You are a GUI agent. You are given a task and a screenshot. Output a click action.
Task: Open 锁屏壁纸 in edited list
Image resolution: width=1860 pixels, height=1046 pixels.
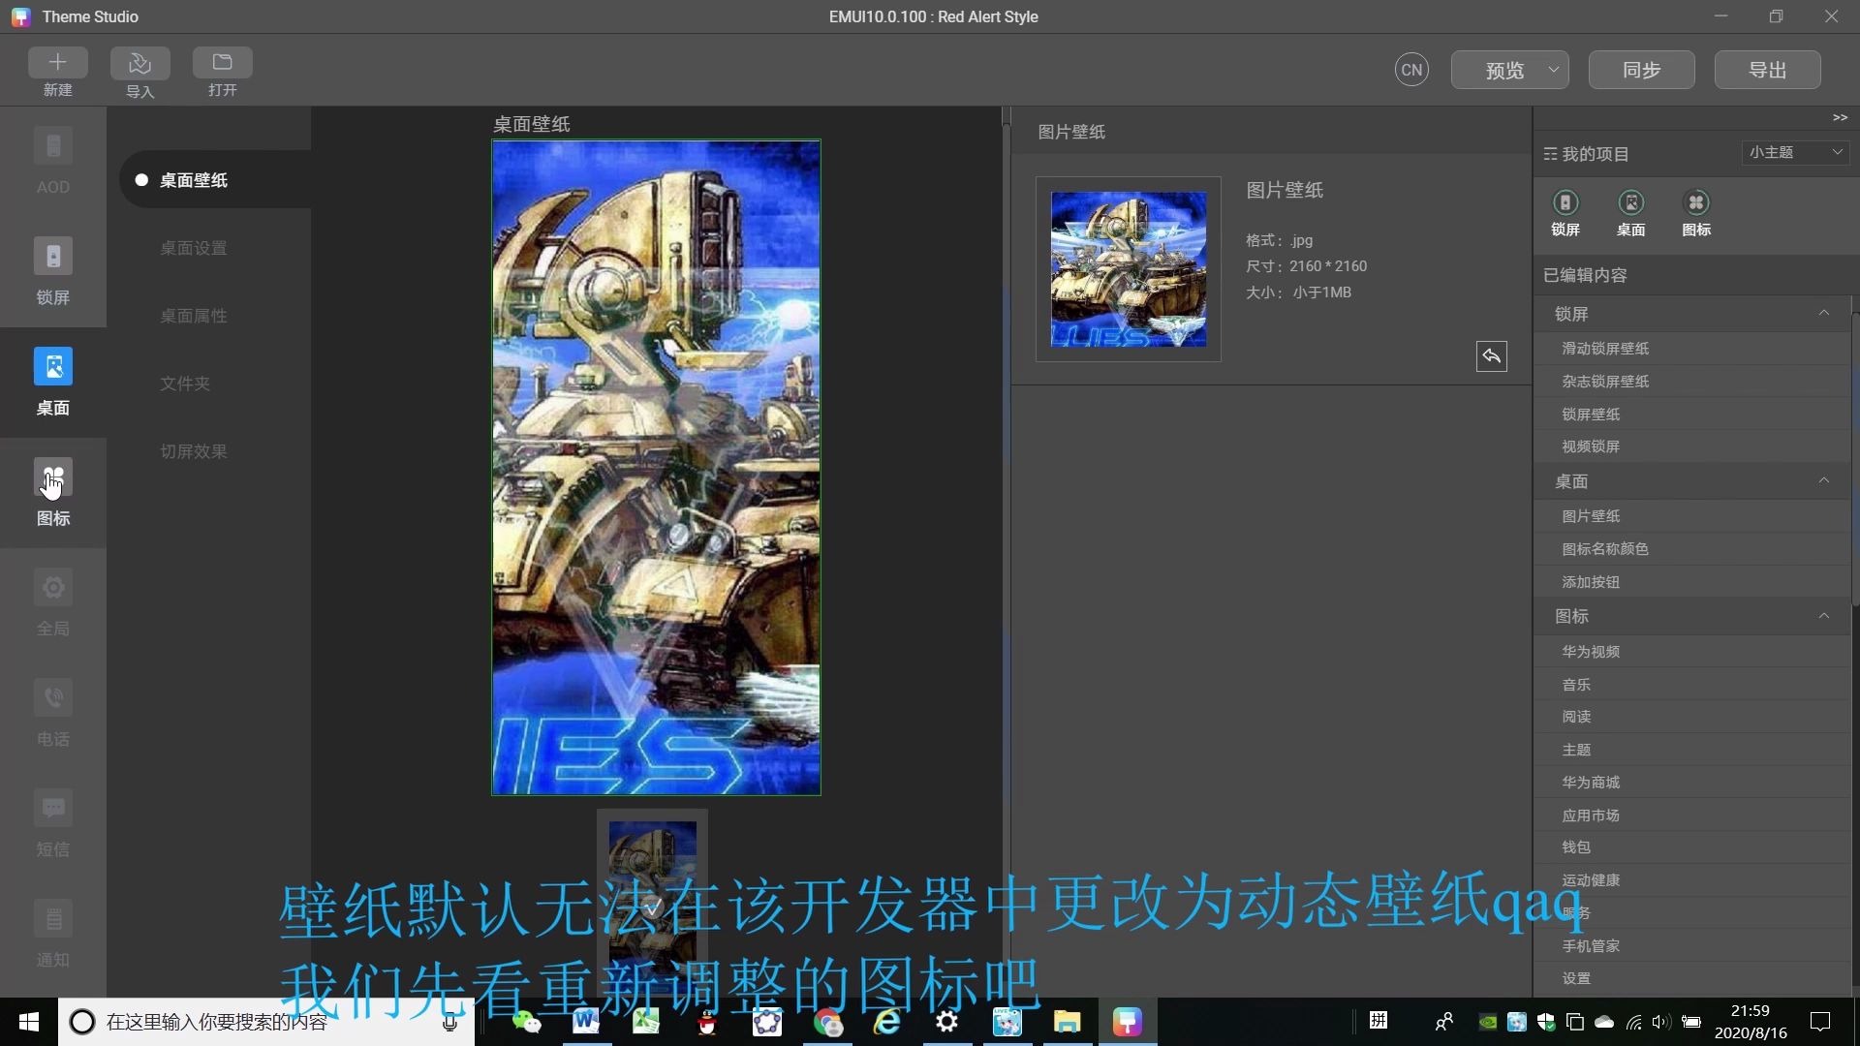coord(1691,415)
